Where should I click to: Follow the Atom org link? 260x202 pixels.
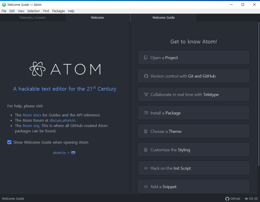pos(31,126)
